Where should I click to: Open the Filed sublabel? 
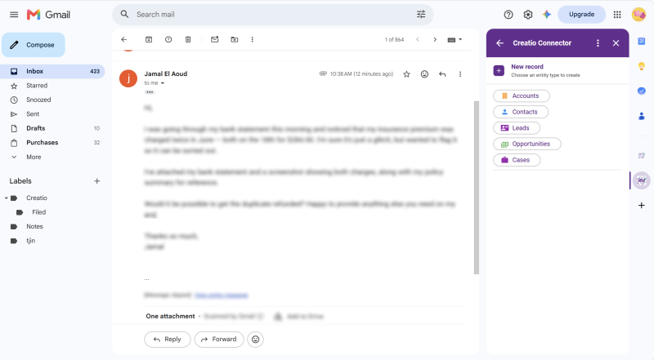coord(38,212)
